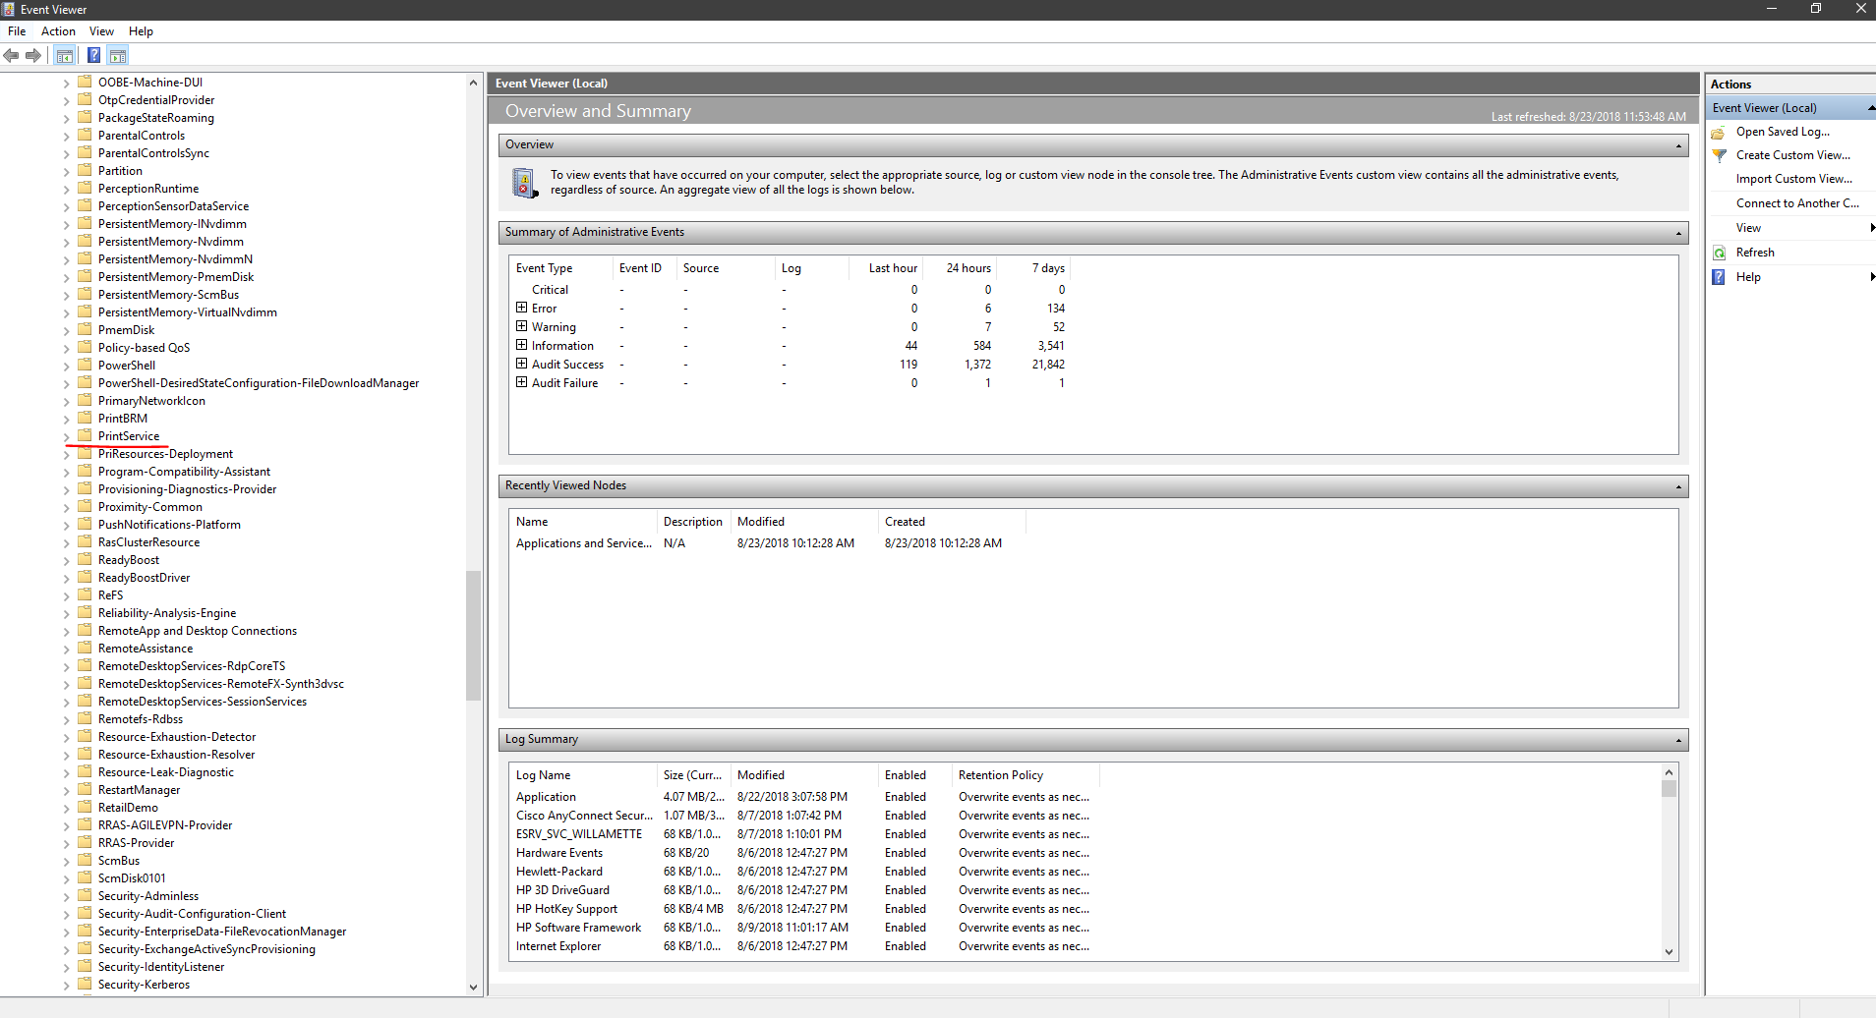1876x1018 pixels.
Task: Select the Program-Compatibility-Assistant tree item
Action: coord(184,471)
